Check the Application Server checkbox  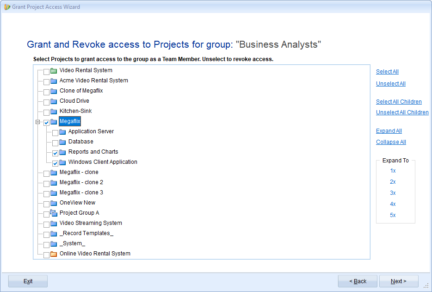55,133
